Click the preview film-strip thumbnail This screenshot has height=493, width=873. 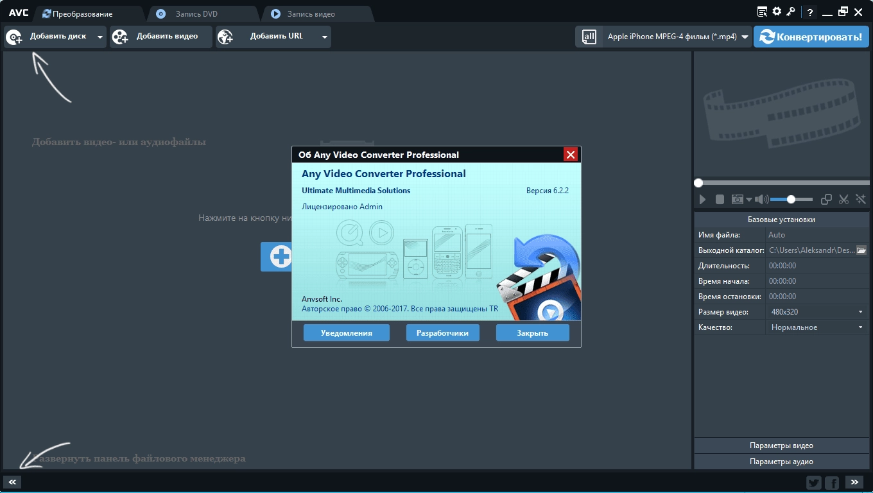click(781, 114)
